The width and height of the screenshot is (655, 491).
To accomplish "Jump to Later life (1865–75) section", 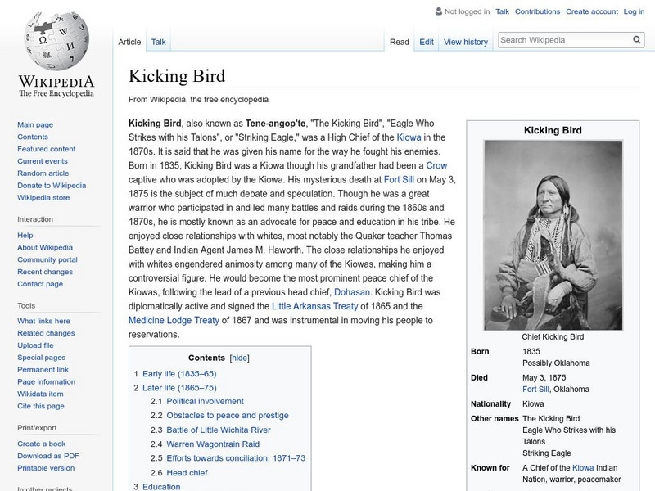I will point(179,388).
